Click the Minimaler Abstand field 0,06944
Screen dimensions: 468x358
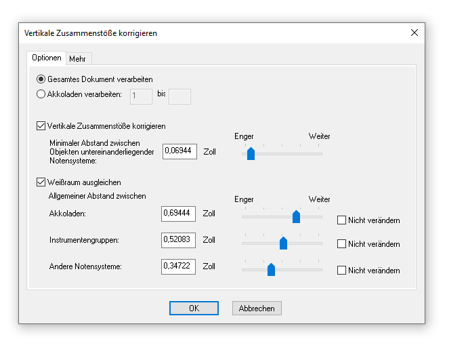(179, 151)
